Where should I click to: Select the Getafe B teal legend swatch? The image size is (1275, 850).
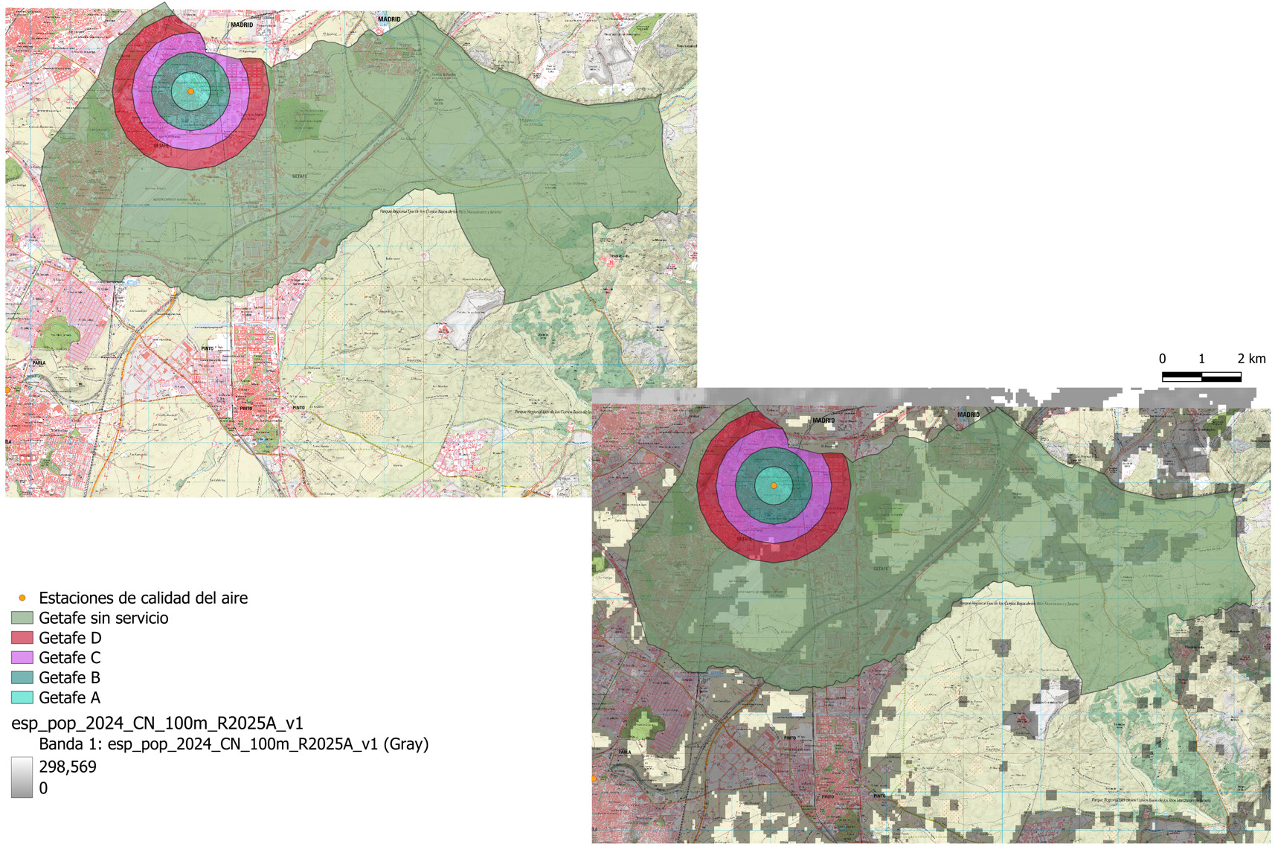pos(22,677)
